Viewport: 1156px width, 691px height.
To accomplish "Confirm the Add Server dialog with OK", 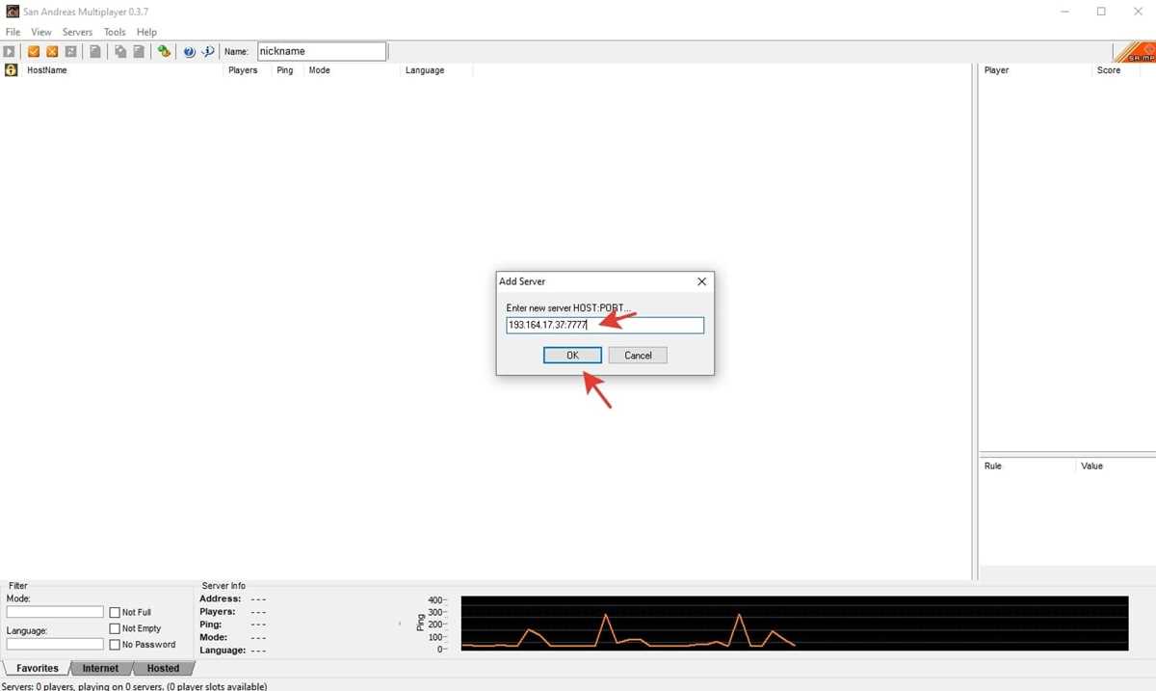I will 572,356.
